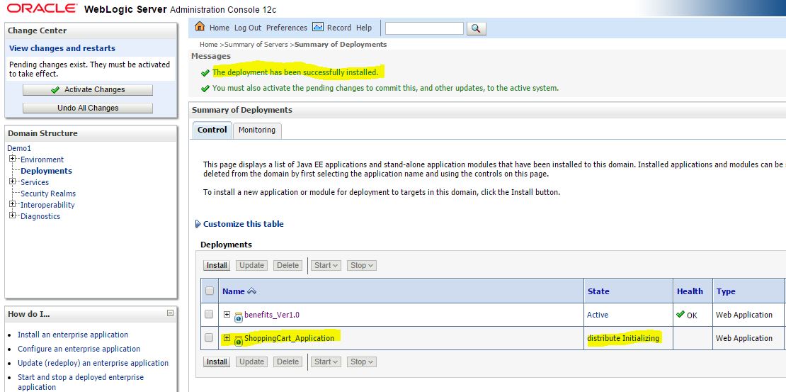
Task: Check the benefits_Ver1.0 row checkbox
Action: pyautogui.click(x=209, y=314)
